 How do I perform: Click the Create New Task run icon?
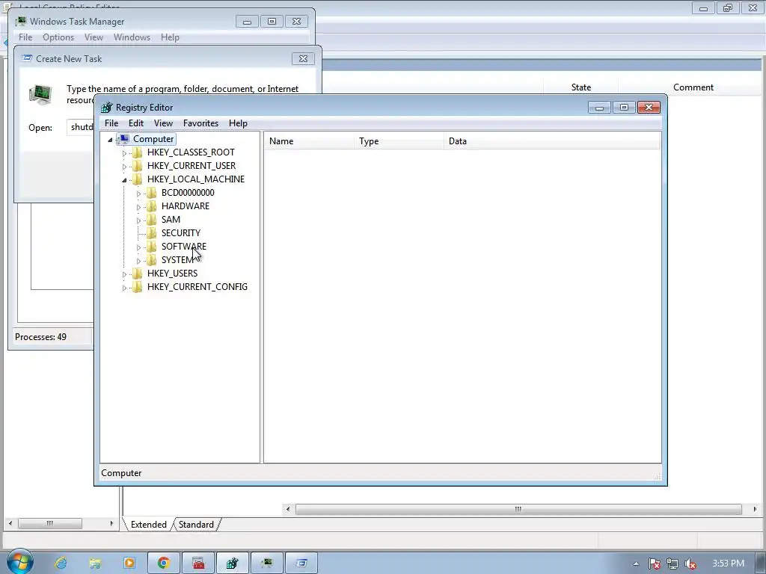coord(40,95)
